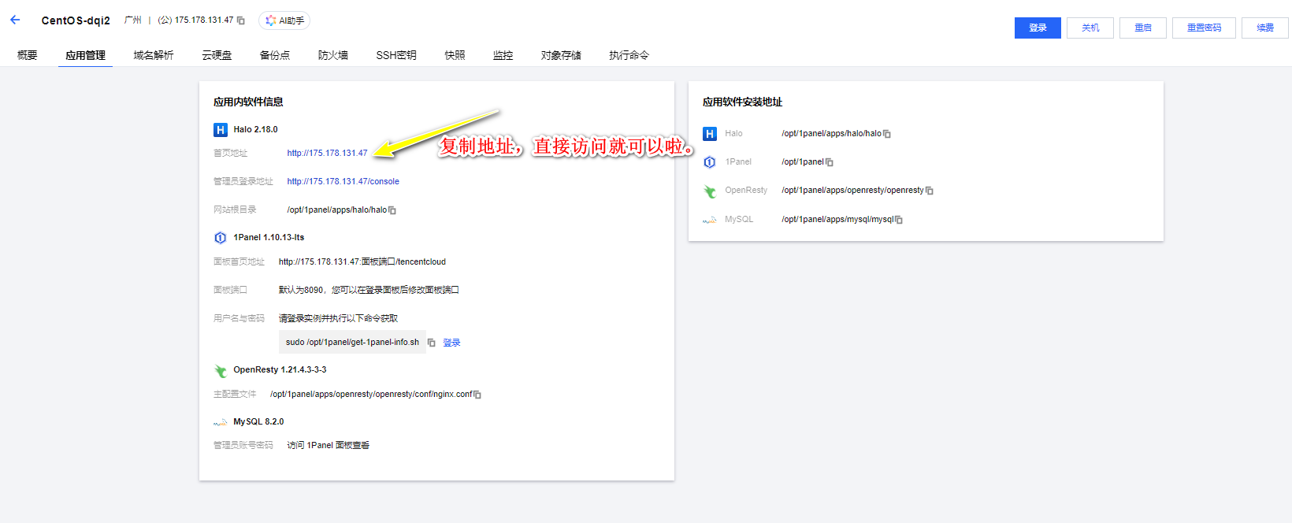Image resolution: width=1292 pixels, height=523 pixels.
Task: Switch to the SSH密钥 tab
Action: pos(396,55)
